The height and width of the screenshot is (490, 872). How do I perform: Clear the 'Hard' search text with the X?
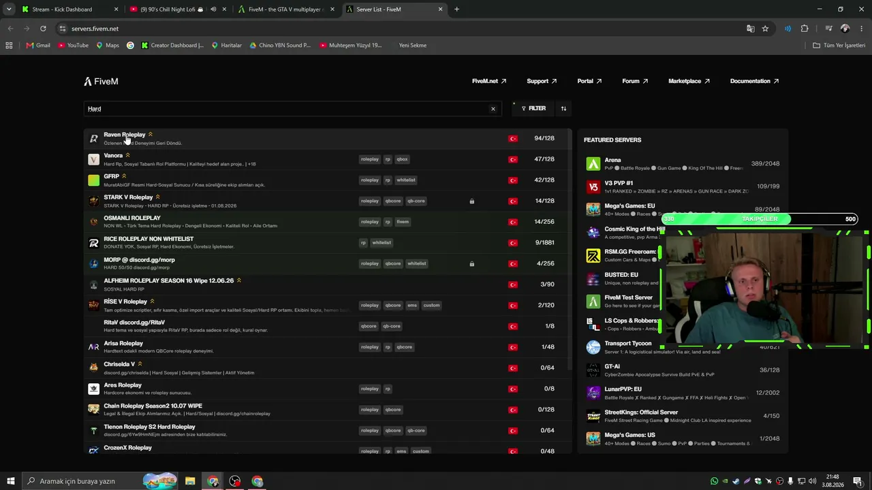tap(493, 109)
